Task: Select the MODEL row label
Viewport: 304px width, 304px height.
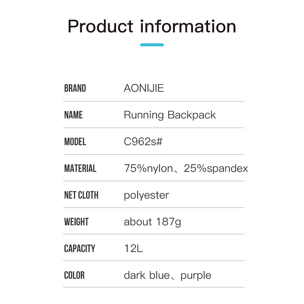Action: tap(75, 142)
